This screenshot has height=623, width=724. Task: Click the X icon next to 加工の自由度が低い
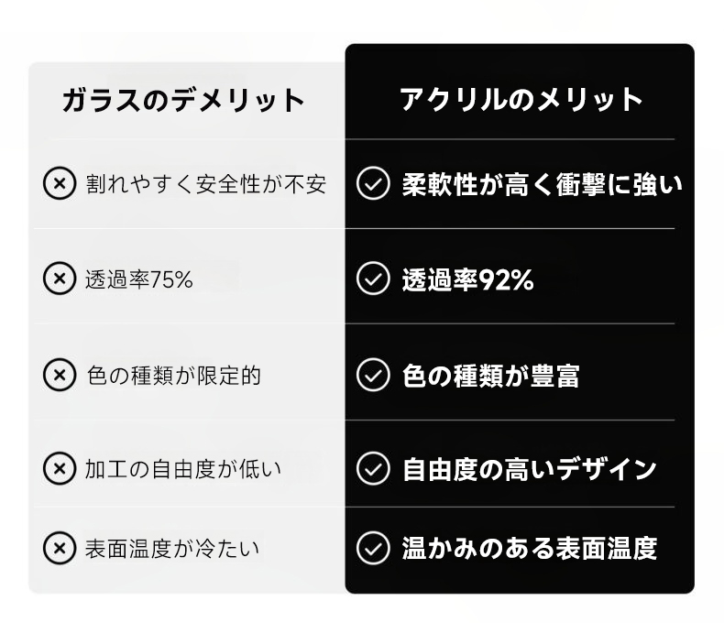pyautogui.click(x=60, y=469)
